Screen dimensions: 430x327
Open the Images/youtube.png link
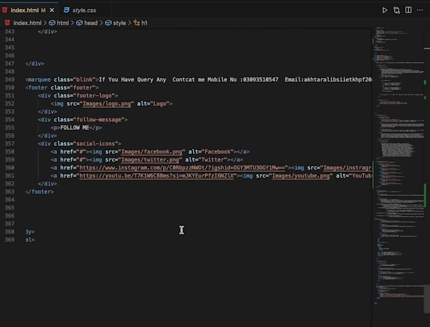click(x=300, y=176)
